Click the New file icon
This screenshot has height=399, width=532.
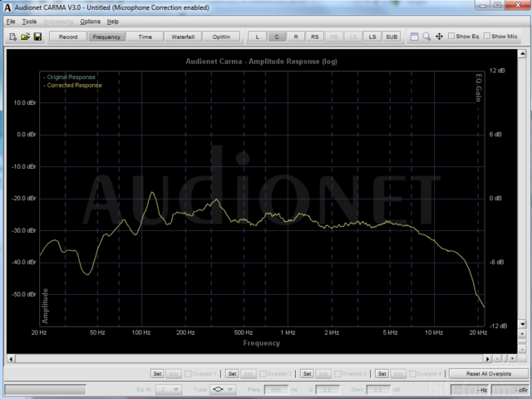(x=12, y=37)
